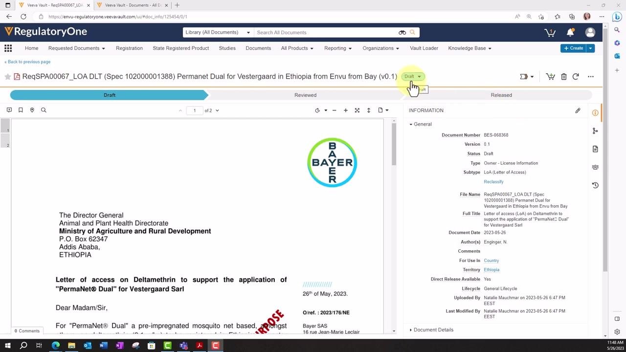
Task: Click the page number input box
Action: [194, 110]
